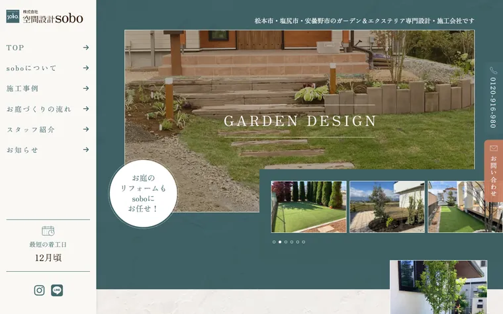Click the calendar icon above 最短の着工日
Screen dimensions: 503x314
[x=48, y=231]
